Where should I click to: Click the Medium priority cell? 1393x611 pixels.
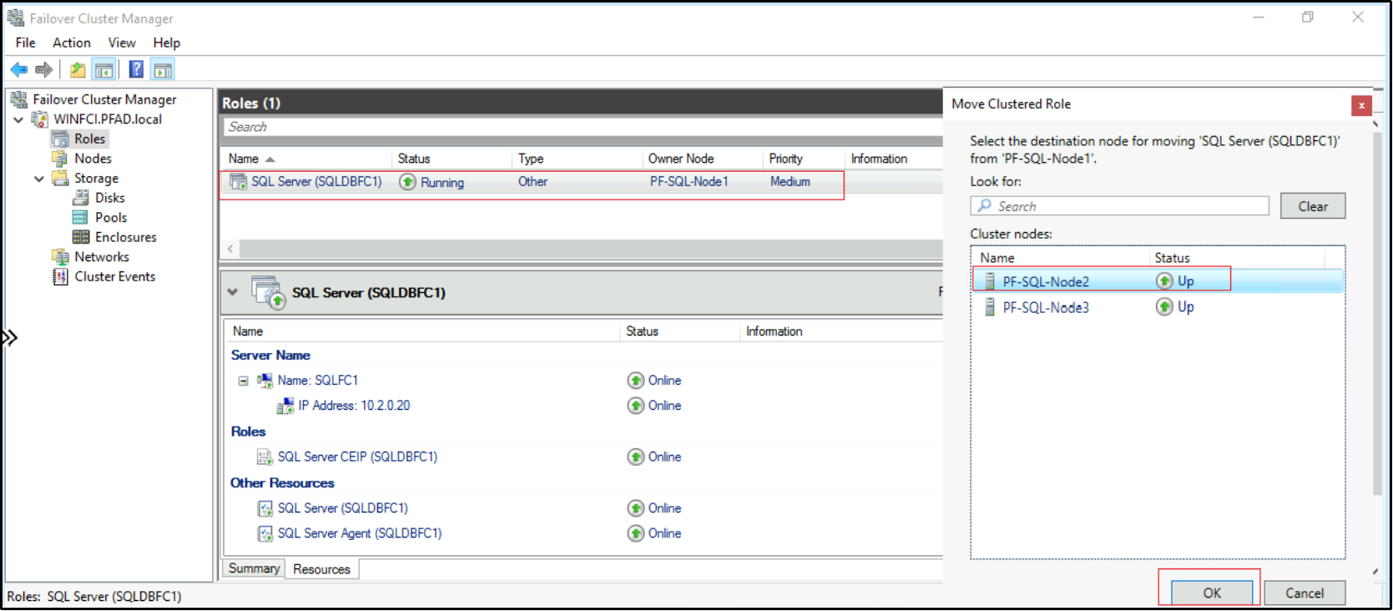[x=790, y=182]
